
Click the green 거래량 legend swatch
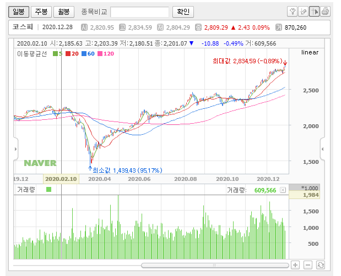[x=48, y=190]
